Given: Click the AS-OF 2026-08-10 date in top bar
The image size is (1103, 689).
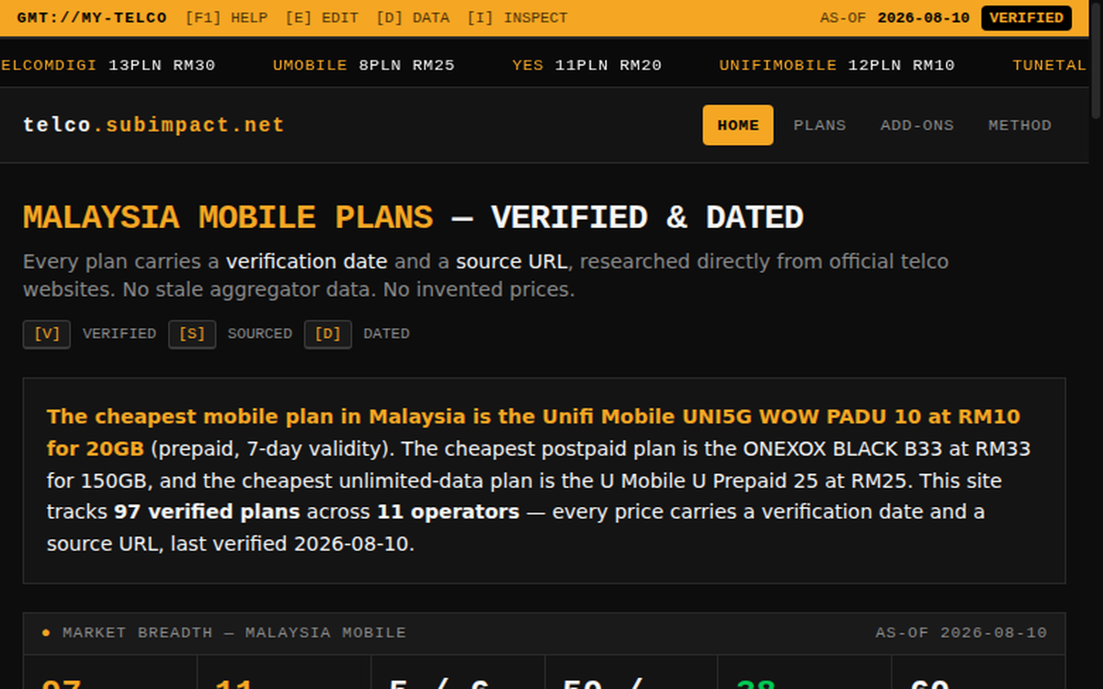Looking at the screenshot, I should (894, 17).
